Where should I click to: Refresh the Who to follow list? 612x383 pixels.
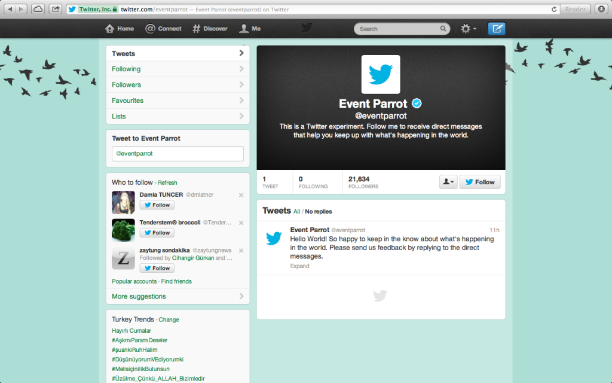pos(167,183)
